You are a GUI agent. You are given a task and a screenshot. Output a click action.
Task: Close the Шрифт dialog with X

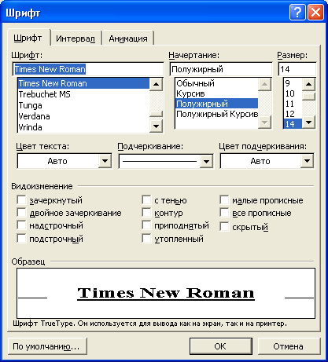[315, 13]
